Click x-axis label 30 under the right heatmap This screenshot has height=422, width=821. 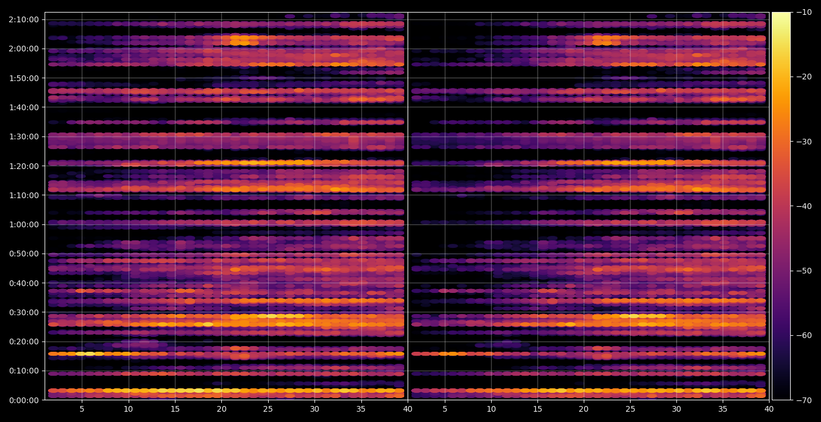[x=677, y=409]
